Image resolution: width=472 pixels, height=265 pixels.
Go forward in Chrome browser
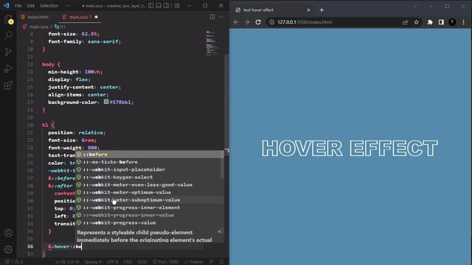click(247, 22)
